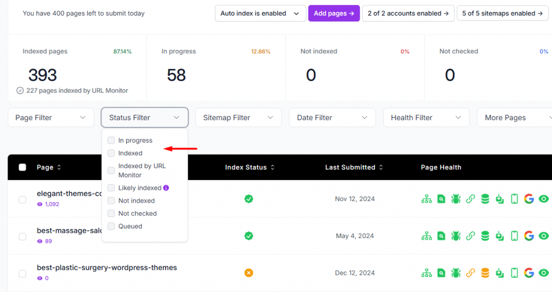This screenshot has height=292, width=552.
Task: Click database stack icon in May 4, 2024 row
Action: tap(485, 236)
